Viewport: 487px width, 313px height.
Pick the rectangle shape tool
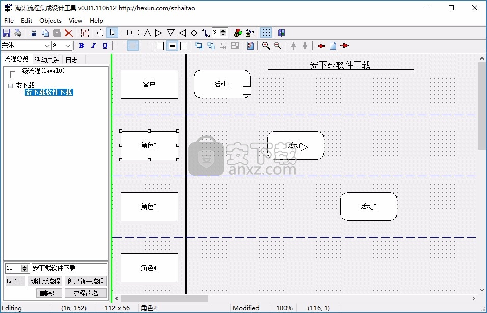pos(124,33)
